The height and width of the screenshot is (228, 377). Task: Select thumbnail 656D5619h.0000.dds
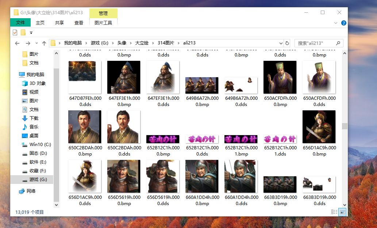163,176
